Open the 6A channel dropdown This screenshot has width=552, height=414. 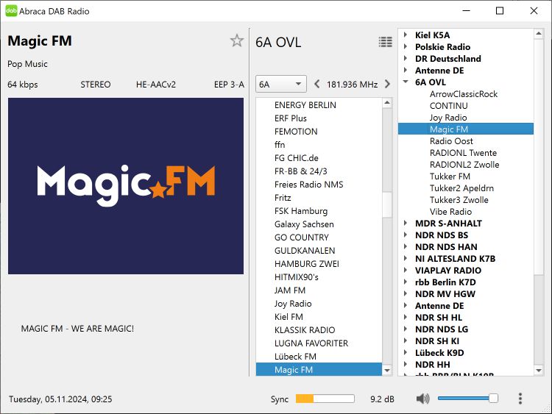click(280, 85)
